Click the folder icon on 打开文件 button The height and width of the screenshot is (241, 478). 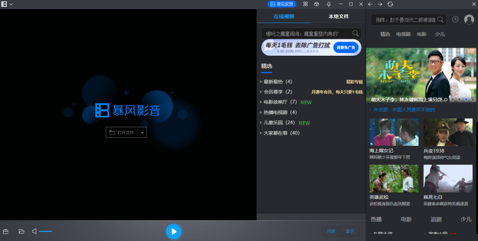tap(112, 132)
